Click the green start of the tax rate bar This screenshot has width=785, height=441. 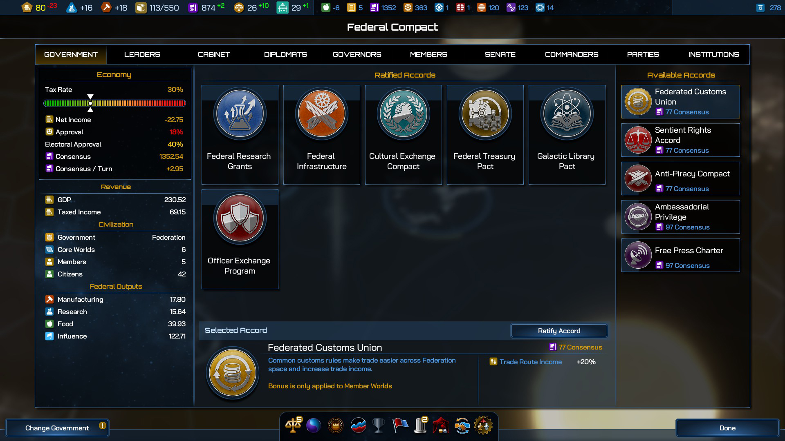[47, 103]
